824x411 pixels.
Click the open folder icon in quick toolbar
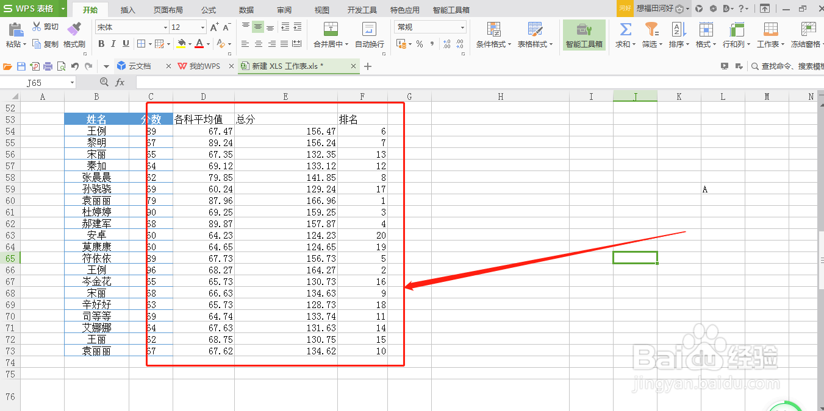8,66
